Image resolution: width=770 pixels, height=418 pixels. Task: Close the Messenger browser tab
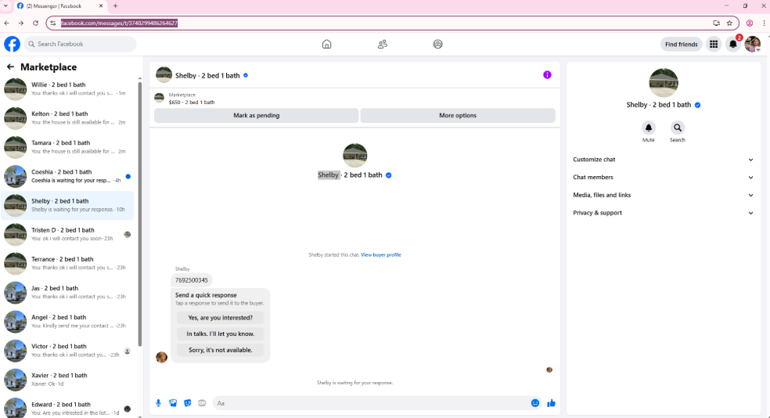(x=101, y=6)
